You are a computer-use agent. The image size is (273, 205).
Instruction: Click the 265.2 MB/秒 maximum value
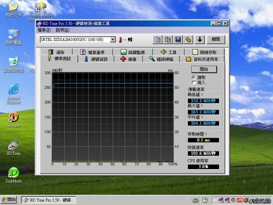pyautogui.click(x=203, y=112)
